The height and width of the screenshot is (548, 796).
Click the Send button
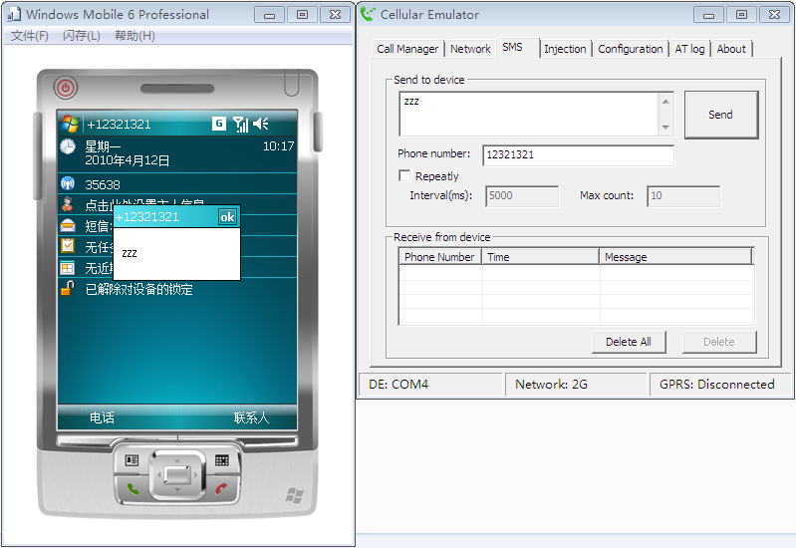click(721, 115)
